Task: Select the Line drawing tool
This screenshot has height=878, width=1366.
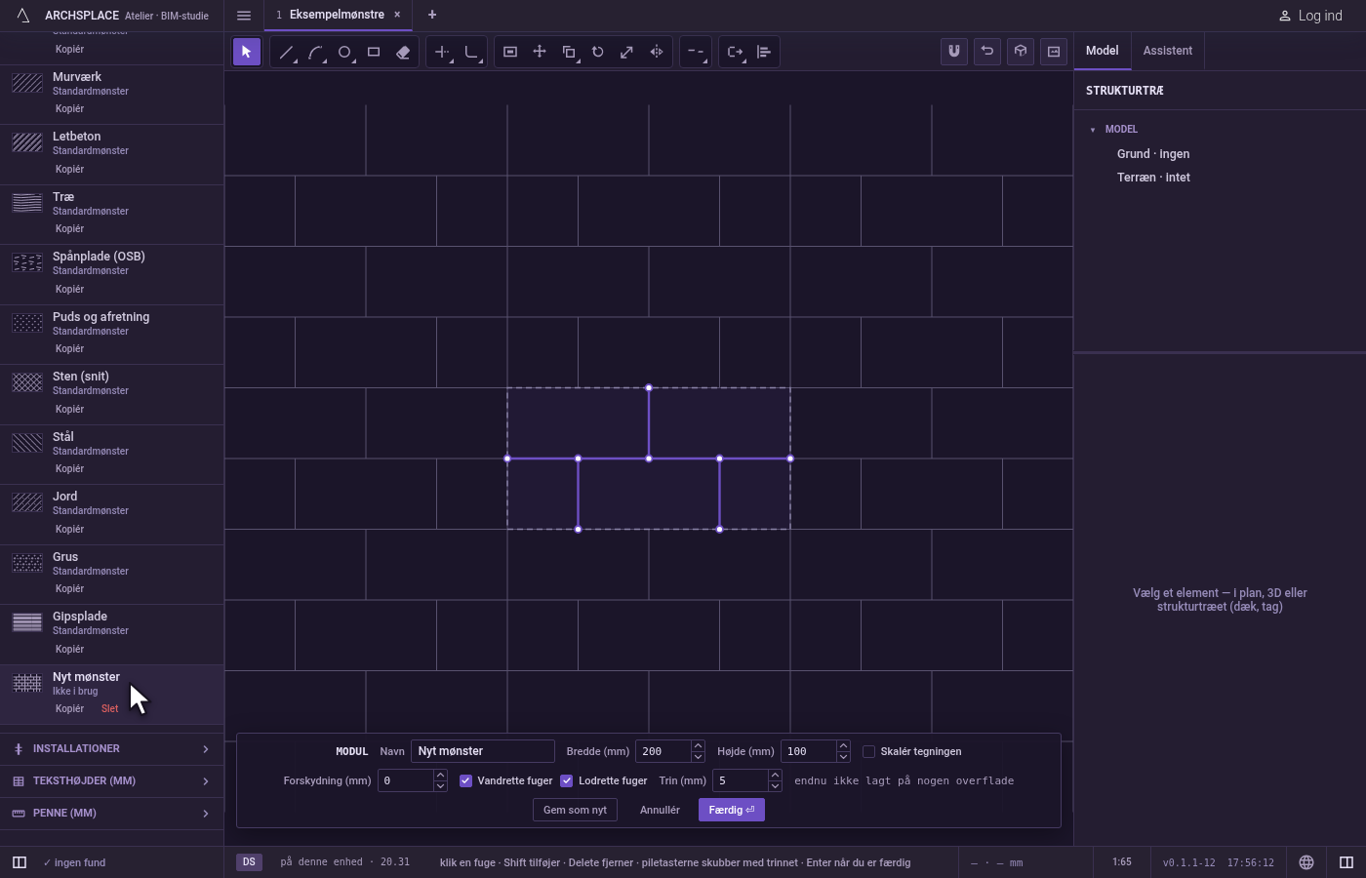Action: (x=286, y=52)
